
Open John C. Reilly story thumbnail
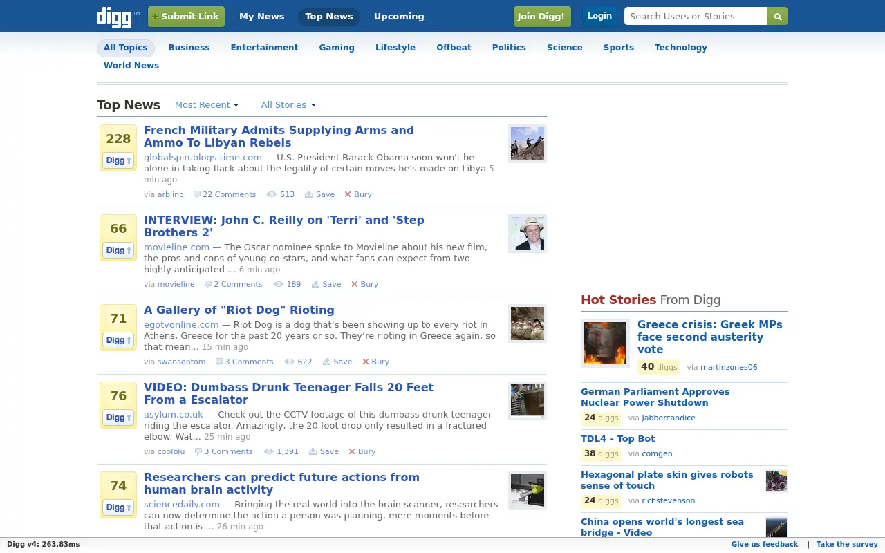point(528,234)
